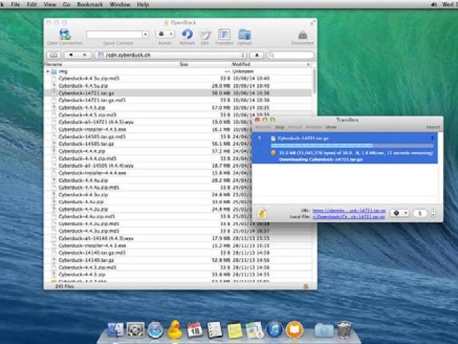The width and height of the screenshot is (458, 344).
Task: Open the View menu
Action: pos(49,4)
